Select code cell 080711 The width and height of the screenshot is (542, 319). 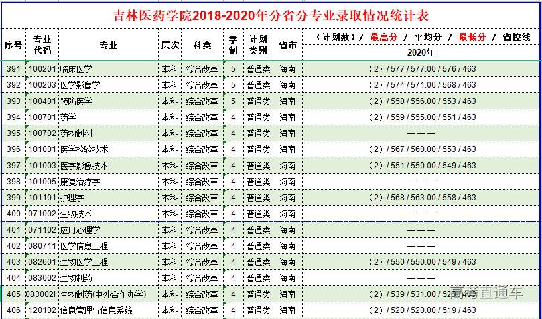click(42, 246)
